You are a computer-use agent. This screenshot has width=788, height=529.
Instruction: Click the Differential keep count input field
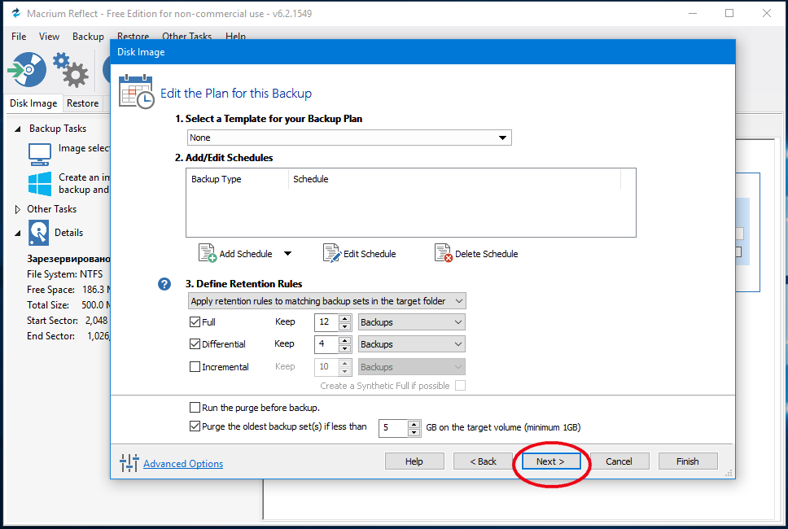click(x=326, y=344)
